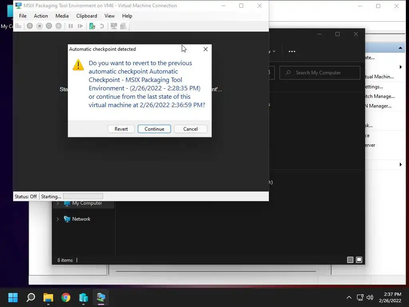Click the Shut Down toolbar icon

coord(49,26)
